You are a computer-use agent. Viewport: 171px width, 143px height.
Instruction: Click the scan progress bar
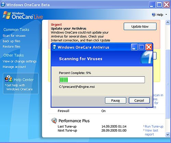pos(102,80)
